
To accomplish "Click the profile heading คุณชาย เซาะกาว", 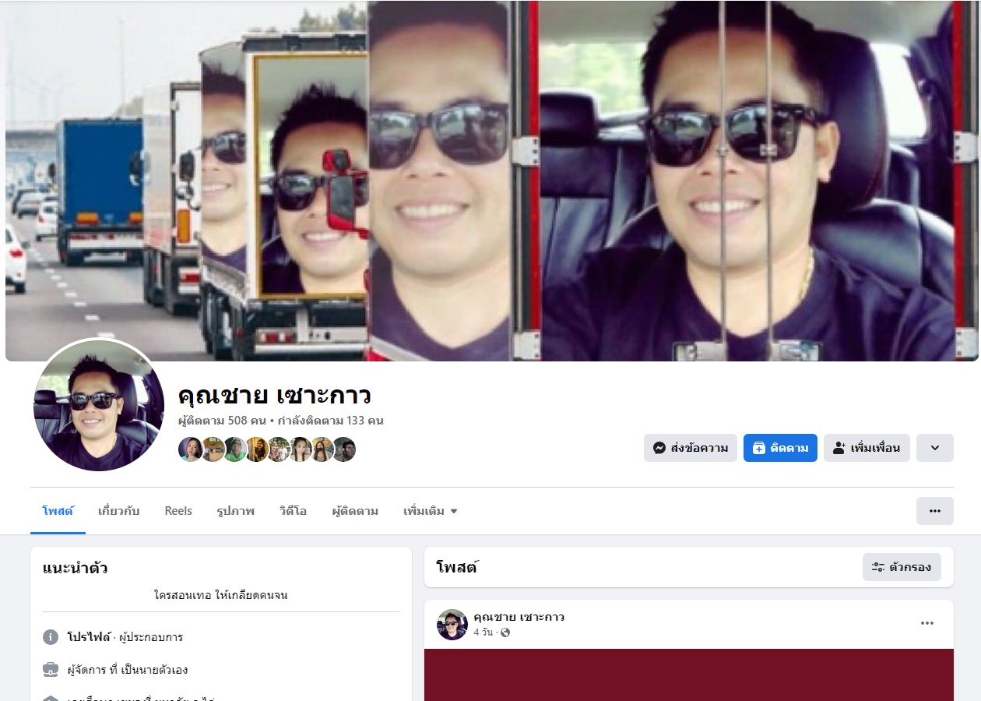I will tap(275, 395).
